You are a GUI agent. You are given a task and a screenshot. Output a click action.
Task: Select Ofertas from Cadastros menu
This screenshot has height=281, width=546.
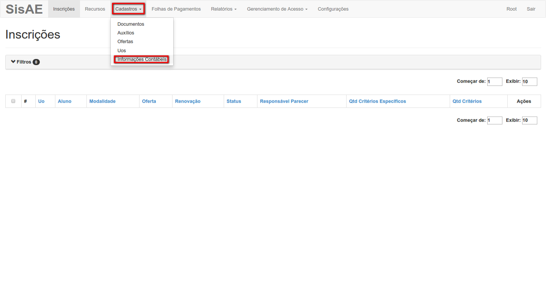(x=125, y=42)
